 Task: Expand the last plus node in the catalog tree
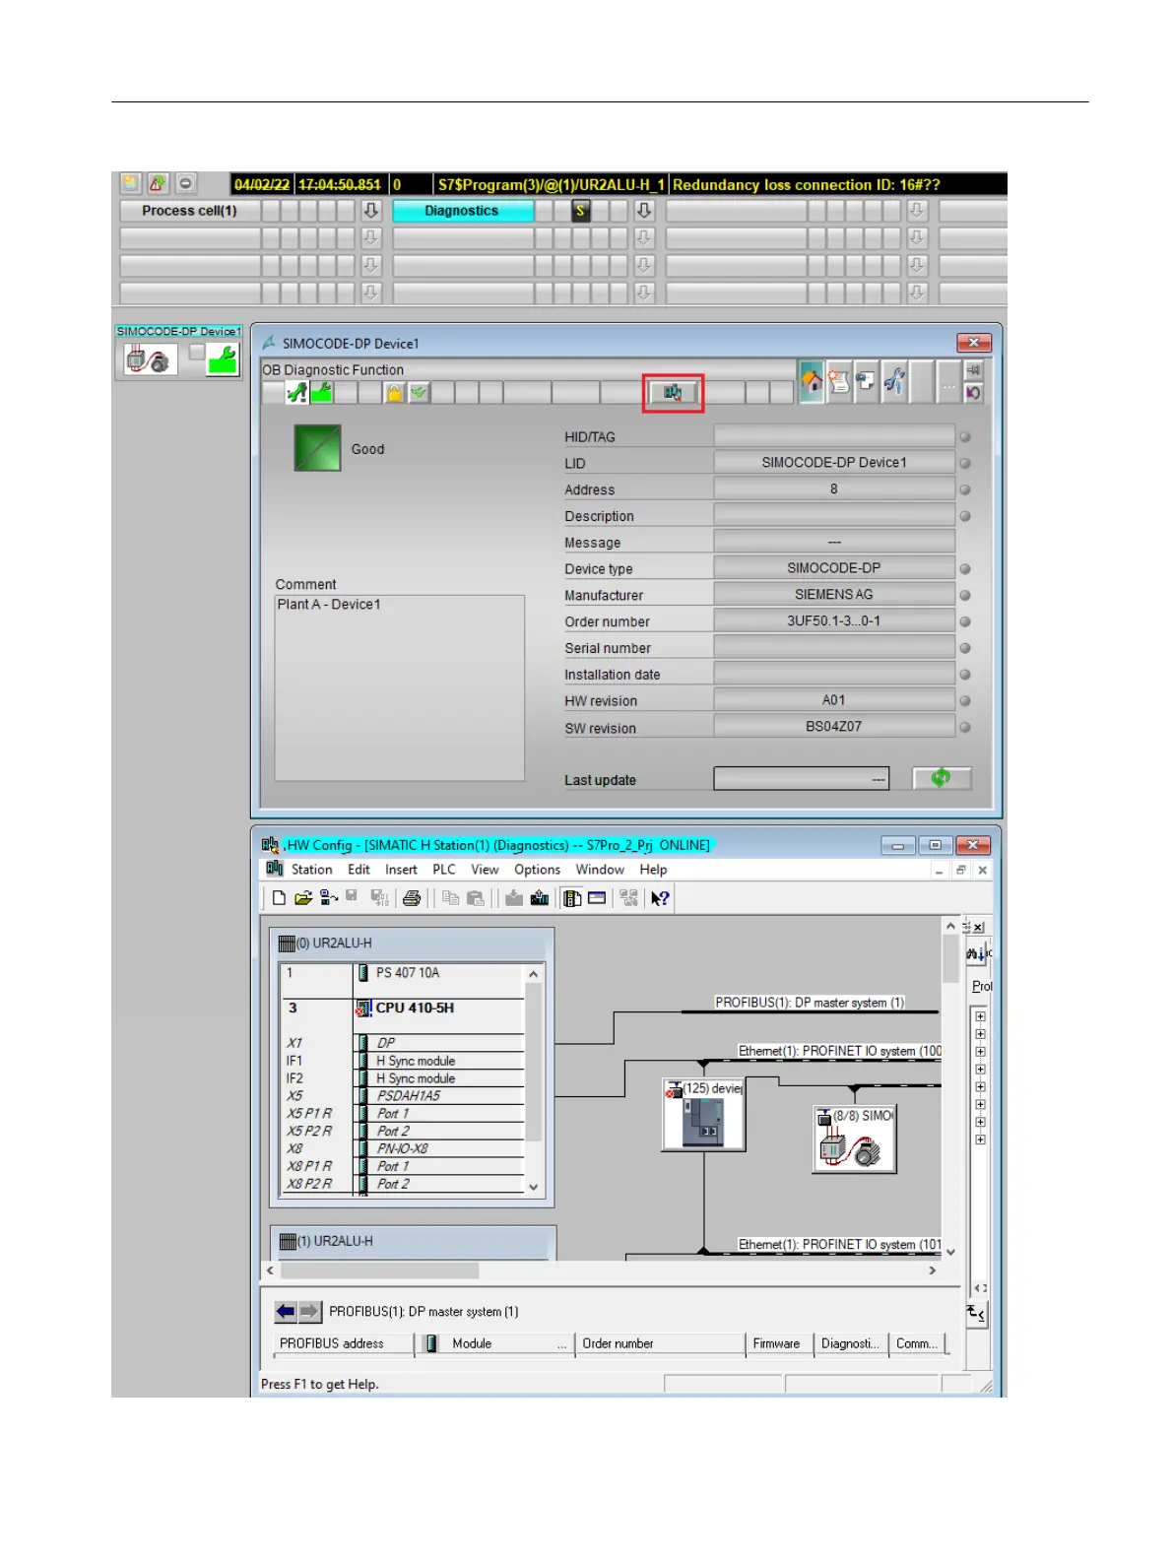(980, 1140)
